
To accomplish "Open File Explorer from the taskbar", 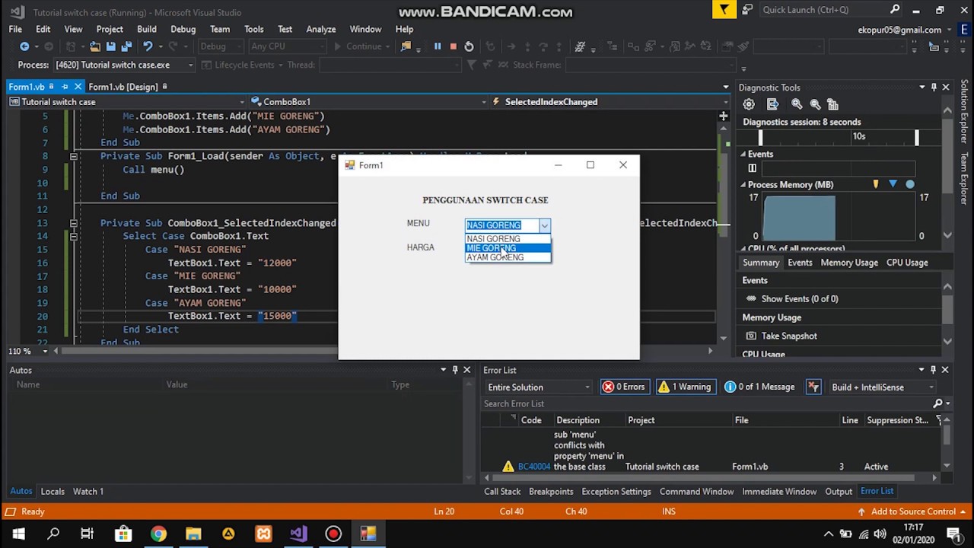I will (x=193, y=534).
